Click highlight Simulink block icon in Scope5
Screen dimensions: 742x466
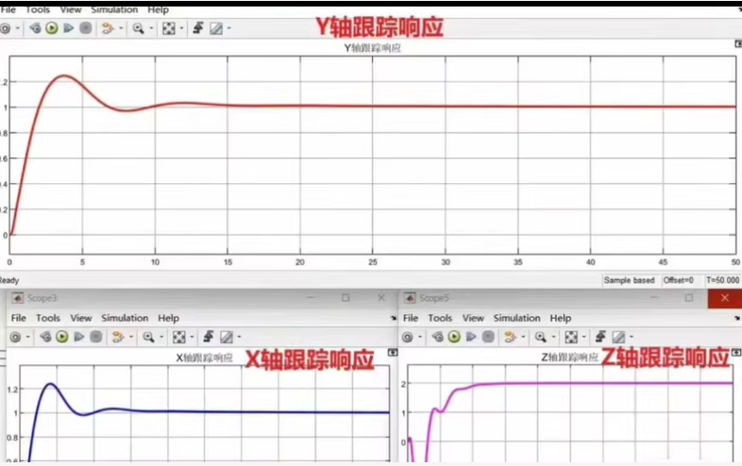(x=510, y=337)
